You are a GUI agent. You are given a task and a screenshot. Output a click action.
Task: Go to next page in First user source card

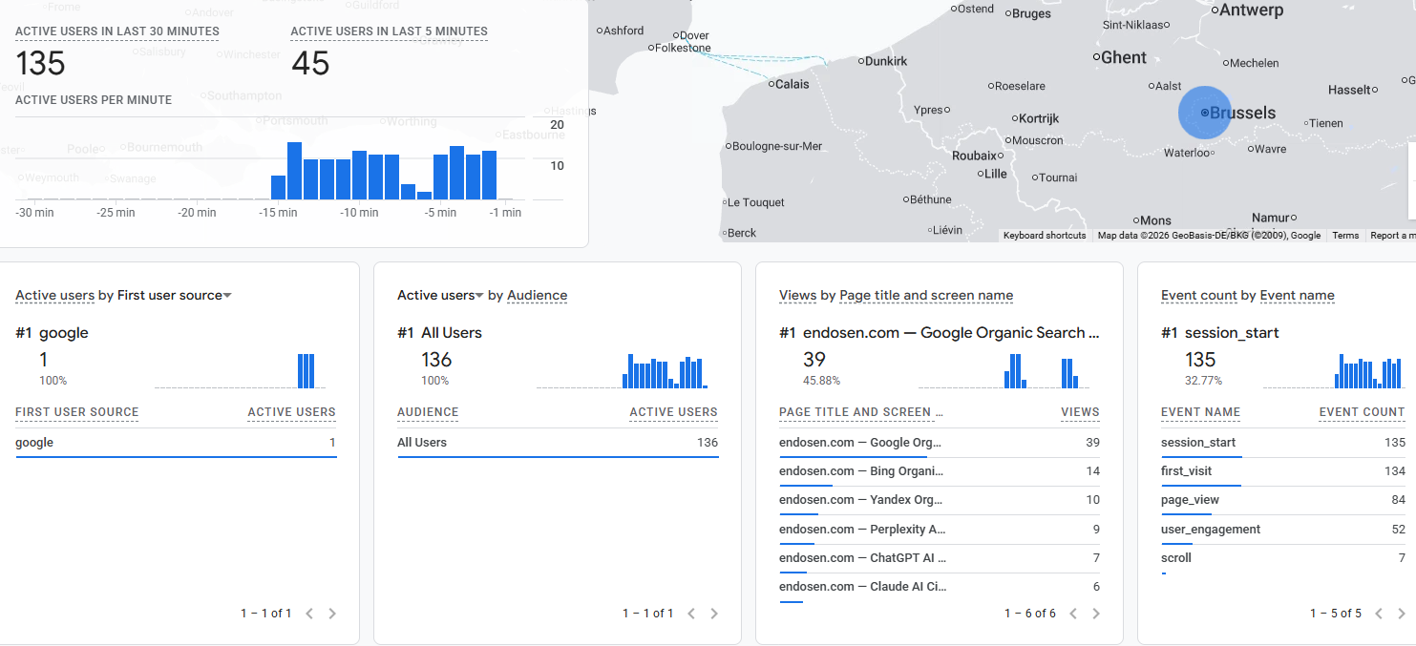pyautogui.click(x=332, y=614)
